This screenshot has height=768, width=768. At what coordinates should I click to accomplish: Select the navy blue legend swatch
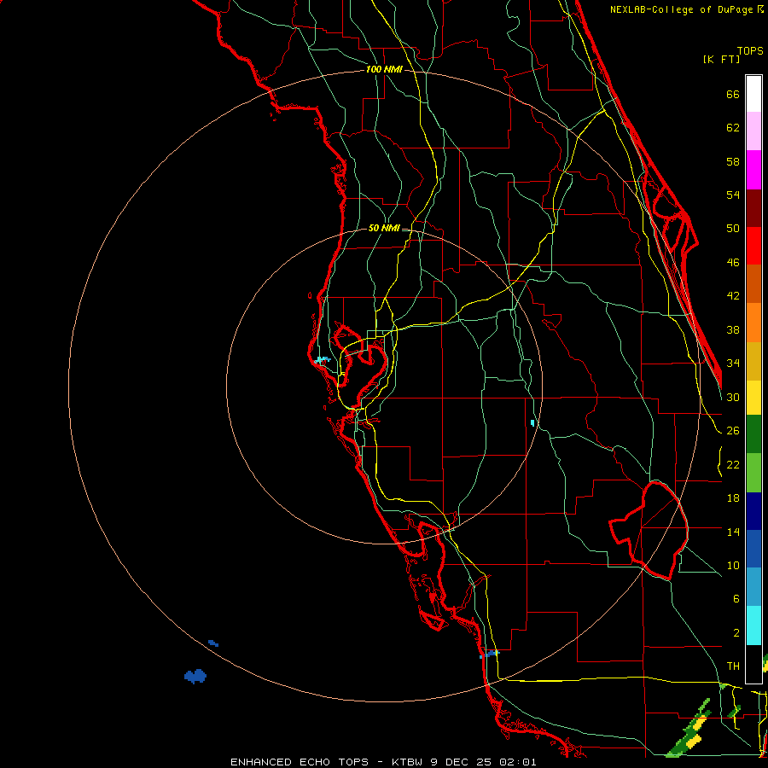point(753,511)
